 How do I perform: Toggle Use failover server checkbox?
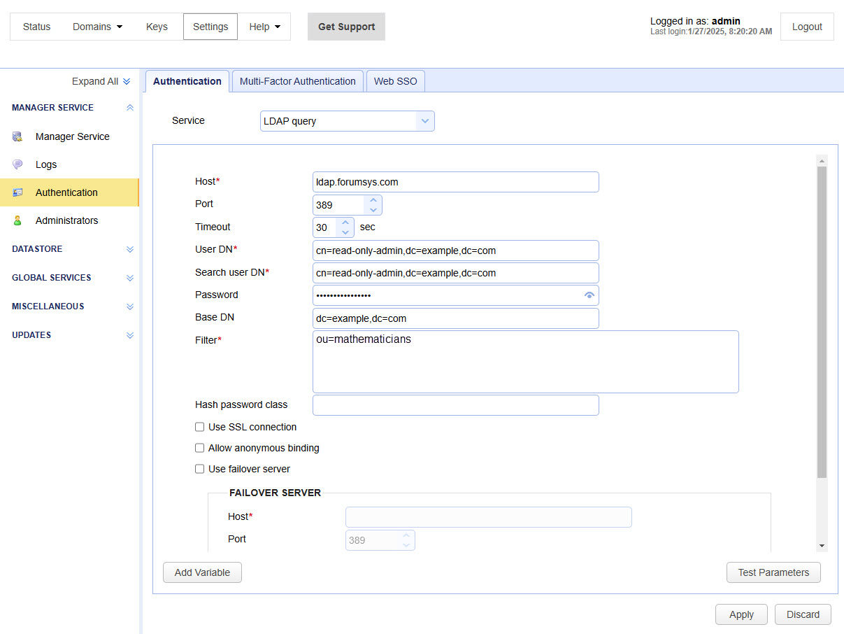[200, 469]
